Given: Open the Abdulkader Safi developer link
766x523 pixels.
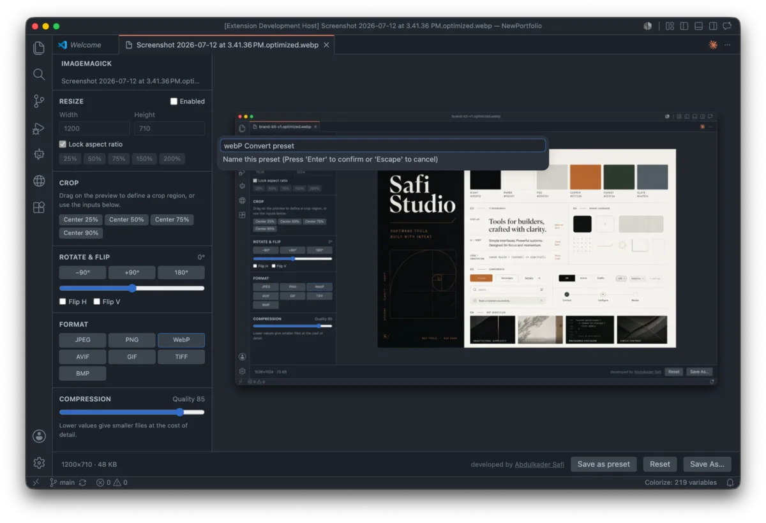Looking at the screenshot, I should pyautogui.click(x=539, y=464).
